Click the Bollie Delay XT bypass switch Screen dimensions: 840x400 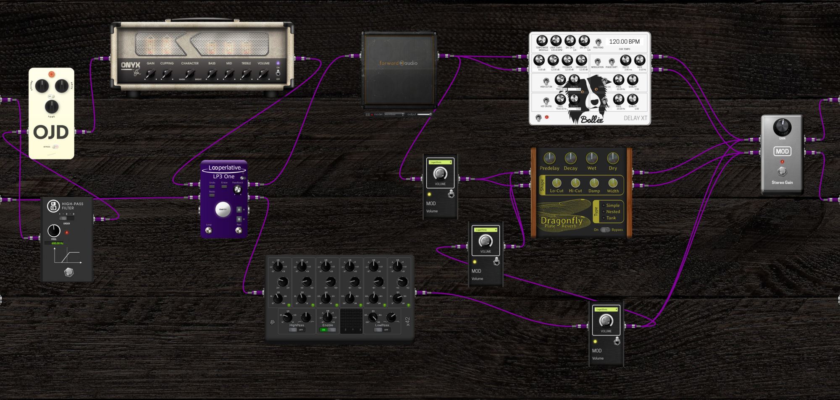pyautogui.click(x=538, y=118)
